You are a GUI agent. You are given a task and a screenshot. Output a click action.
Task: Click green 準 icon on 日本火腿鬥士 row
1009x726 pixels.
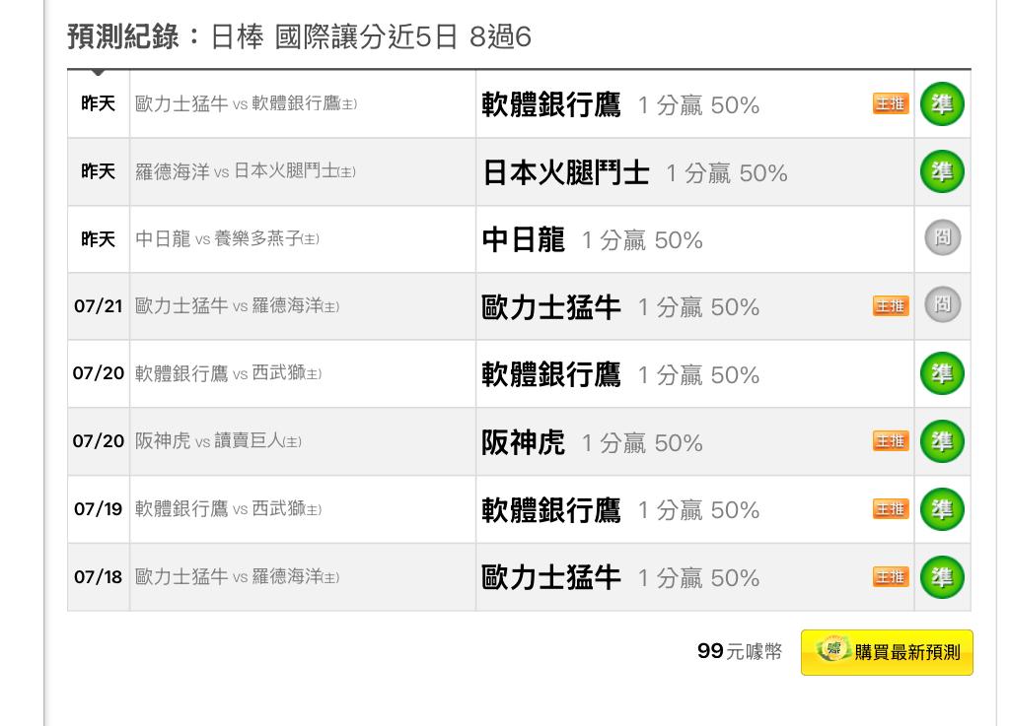tap(942, 172)
